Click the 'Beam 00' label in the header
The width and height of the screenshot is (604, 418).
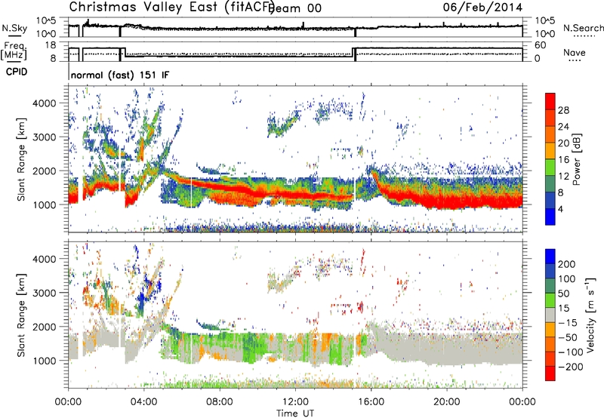(294, 8)
